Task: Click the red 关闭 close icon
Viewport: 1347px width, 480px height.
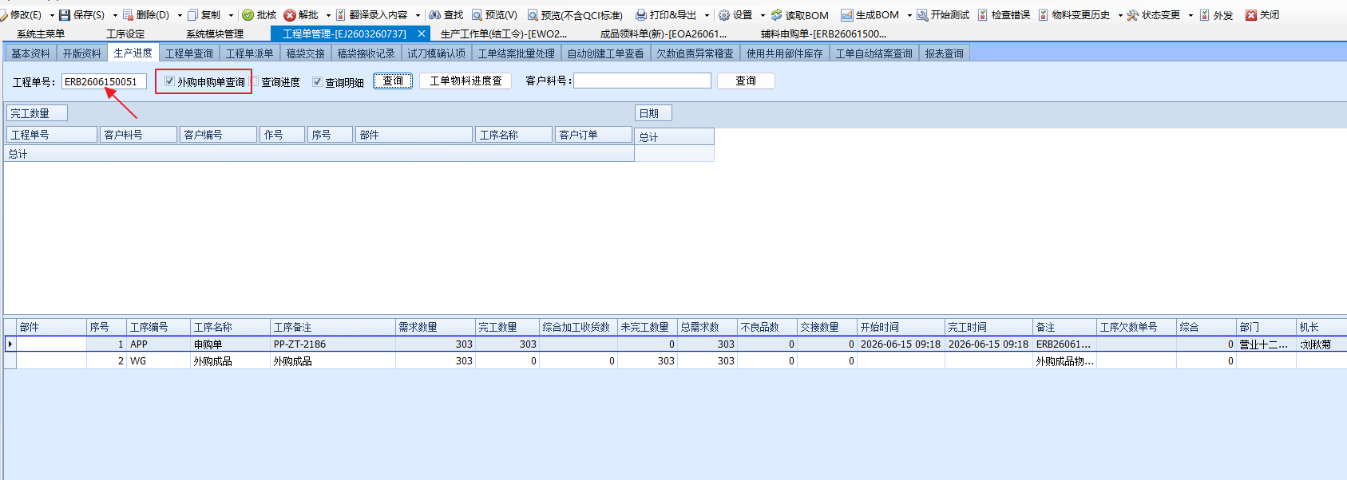Action: [x=1251, y=15]
